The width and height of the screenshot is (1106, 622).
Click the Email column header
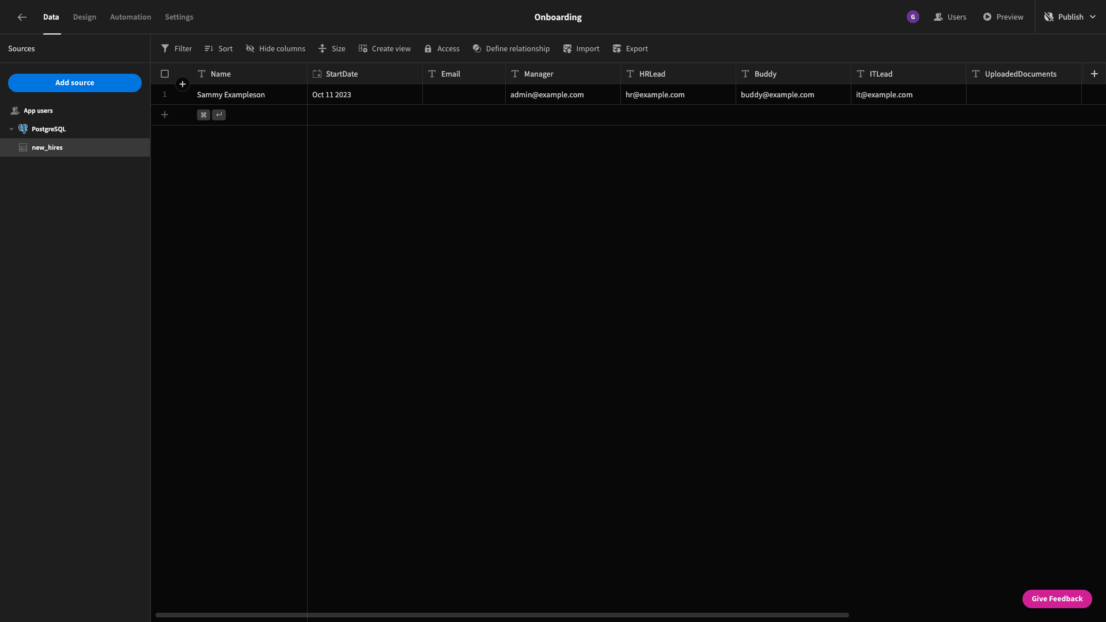(x=464, y=74)
